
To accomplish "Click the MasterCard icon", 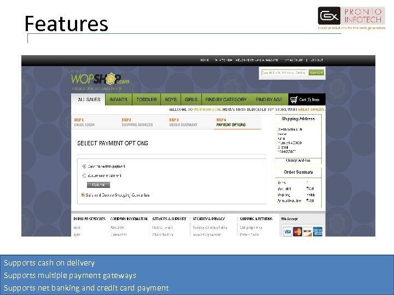I will click(x=297, y=232).
